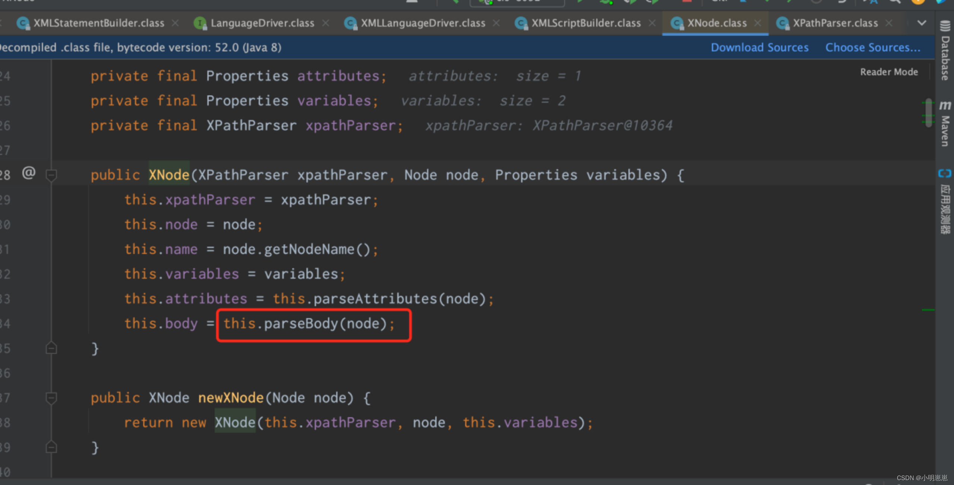Click the highlighted XNode constructor name
The image size is (954, 485).
point(169,175)
